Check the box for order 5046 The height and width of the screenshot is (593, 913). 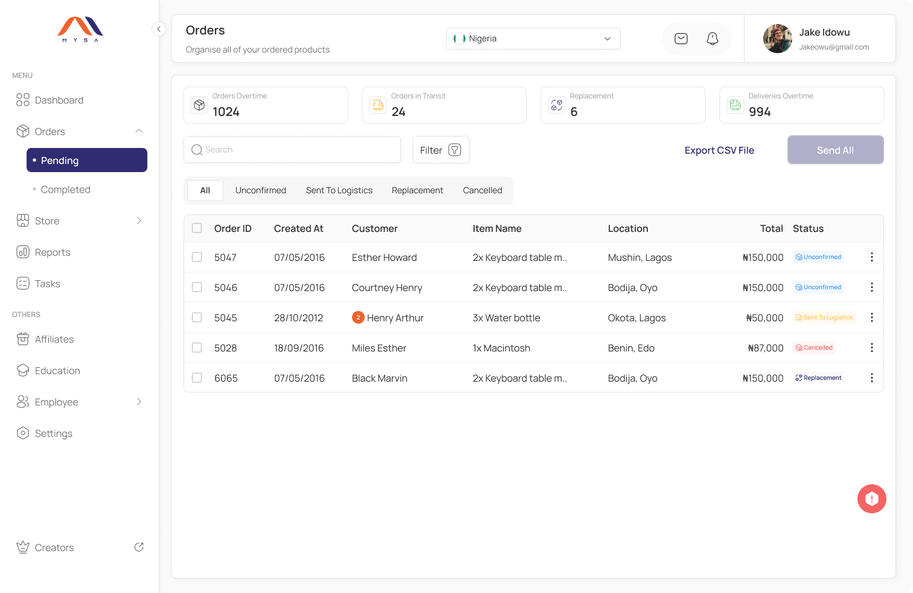coord(197,287)
